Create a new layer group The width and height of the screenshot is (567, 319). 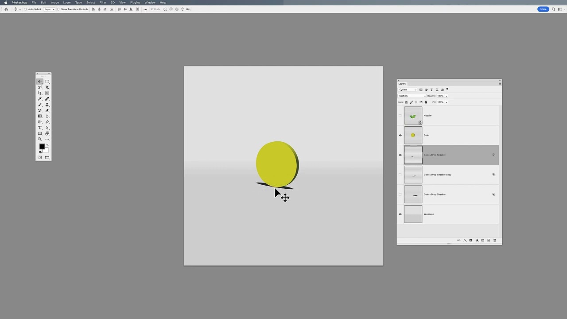point(483,240)
